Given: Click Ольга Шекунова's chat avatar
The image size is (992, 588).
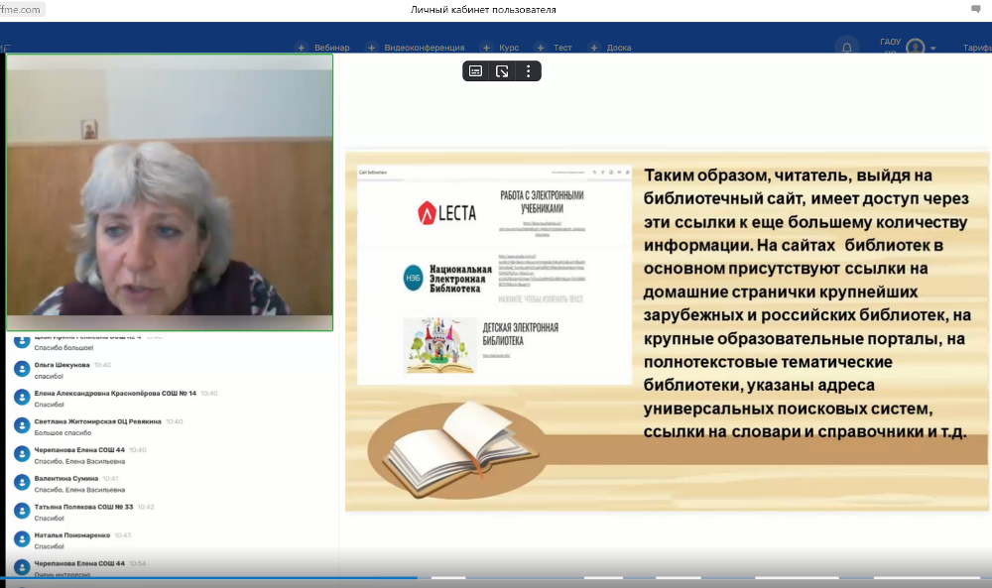Looking at the screenshot, I should (22, 369).
